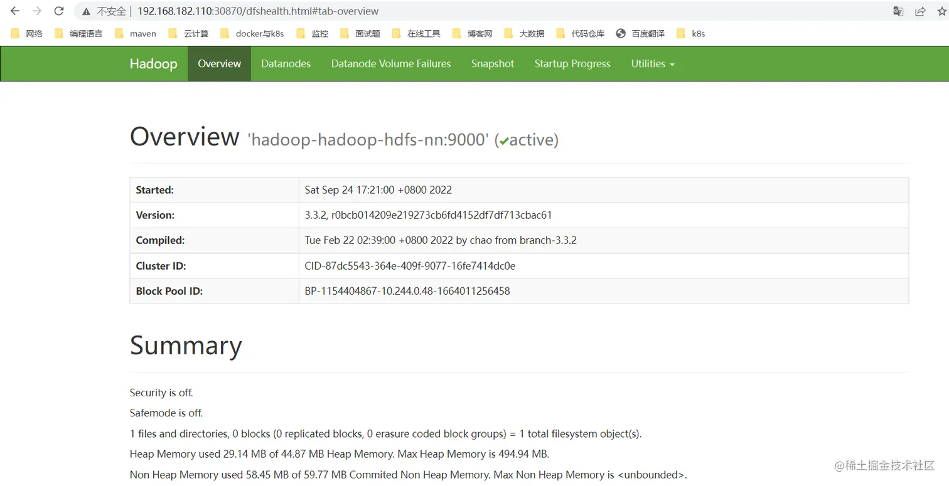949x486 pixels.
Task: Open the 面试题 bookmark folder
Action: (360, 34)
